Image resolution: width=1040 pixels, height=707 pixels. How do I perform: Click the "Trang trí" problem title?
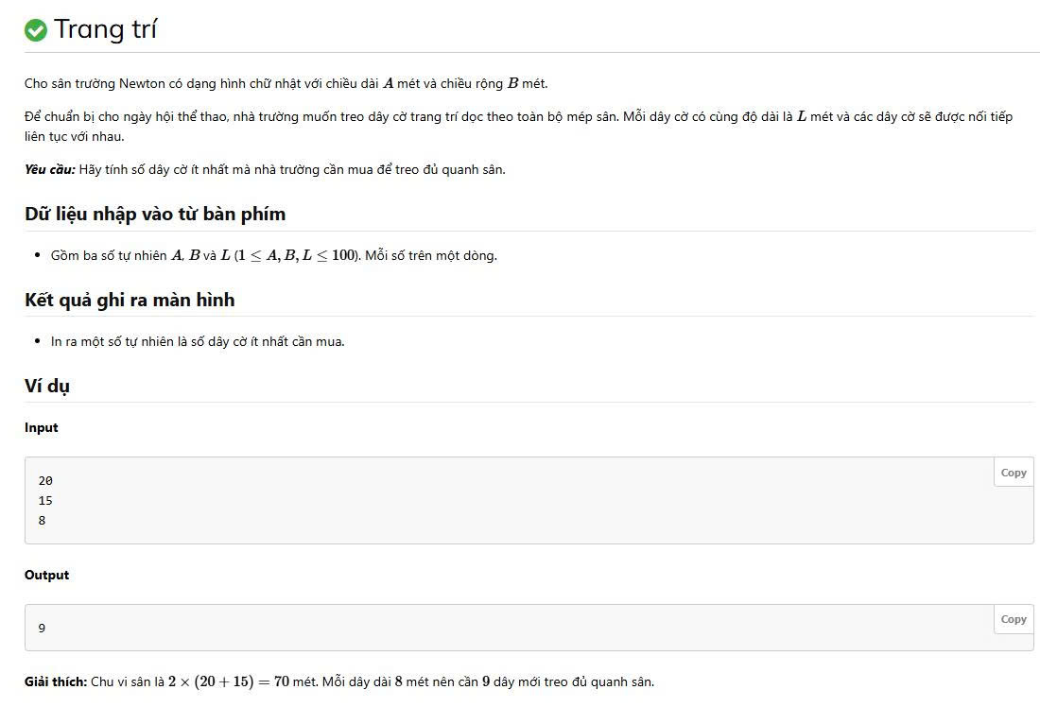pyautogui.click(x=105, y=29)
